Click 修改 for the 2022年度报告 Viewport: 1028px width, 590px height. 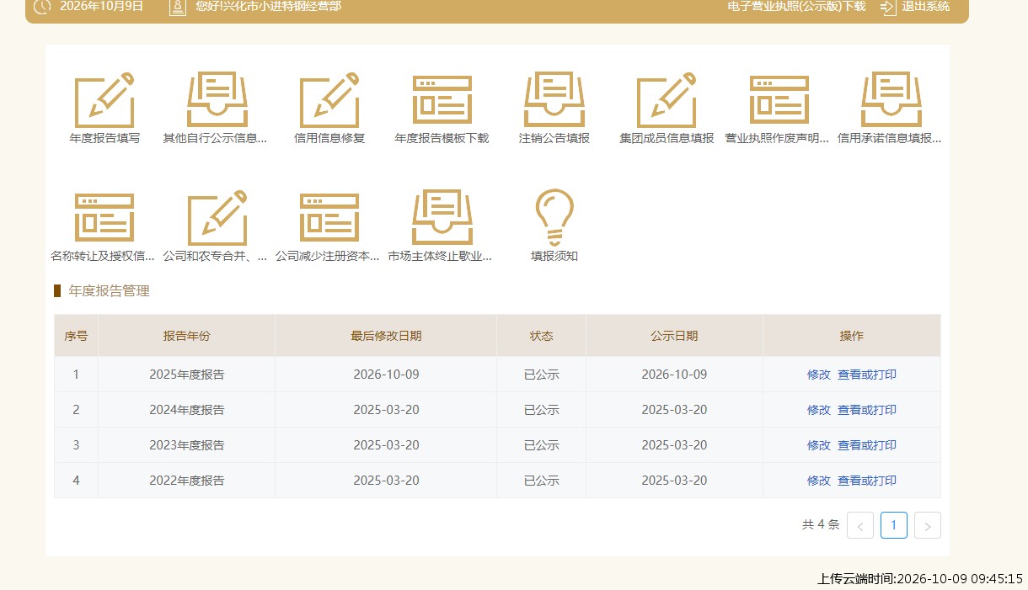point(819,481)
